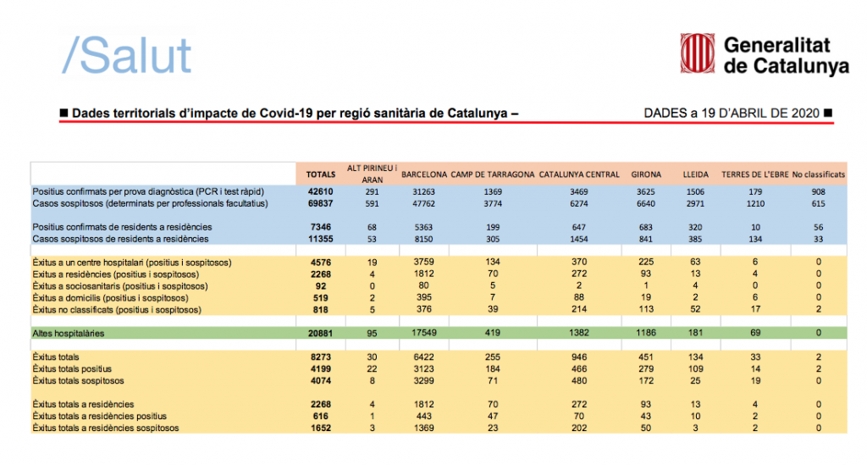The image size is (867, 465).
Task: Click the BARCELONA column header
Action: click(424, 174)
